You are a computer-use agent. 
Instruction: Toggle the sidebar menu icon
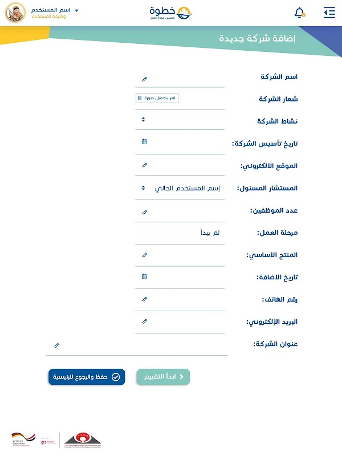[329, 13]
